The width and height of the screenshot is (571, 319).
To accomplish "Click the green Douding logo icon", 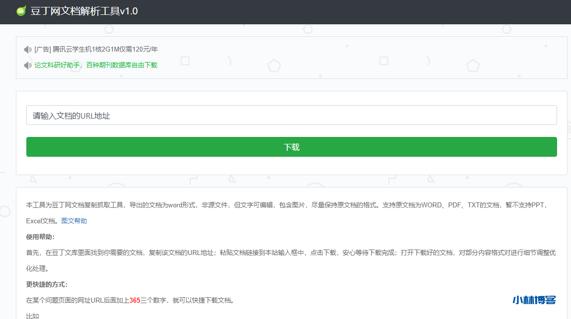I will coord(21,11).
